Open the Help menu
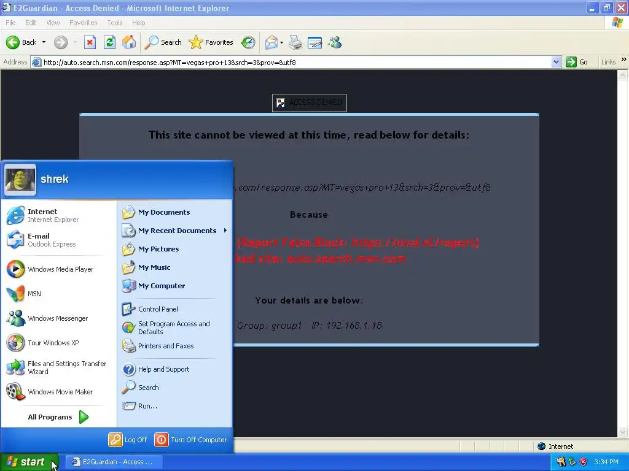Image resolution: width=629 pixels, height=471 pixels. (139, 23)
